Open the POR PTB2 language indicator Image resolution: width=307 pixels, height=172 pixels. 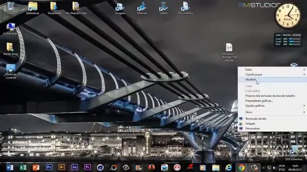coord(282,168)
